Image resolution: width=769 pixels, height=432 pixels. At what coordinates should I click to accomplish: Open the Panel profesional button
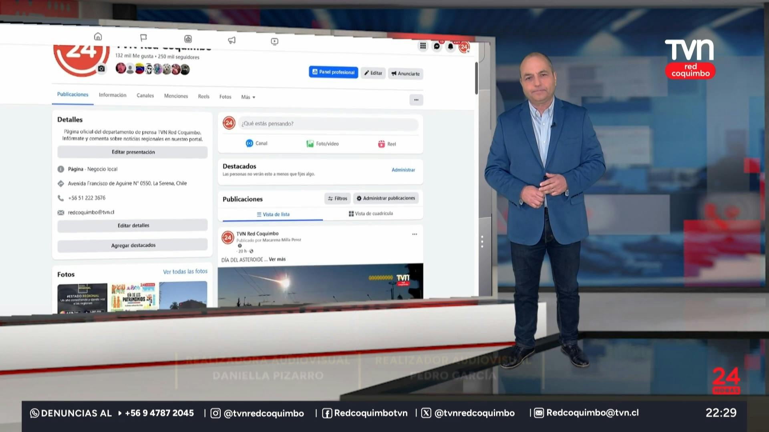tap(333, 72)
